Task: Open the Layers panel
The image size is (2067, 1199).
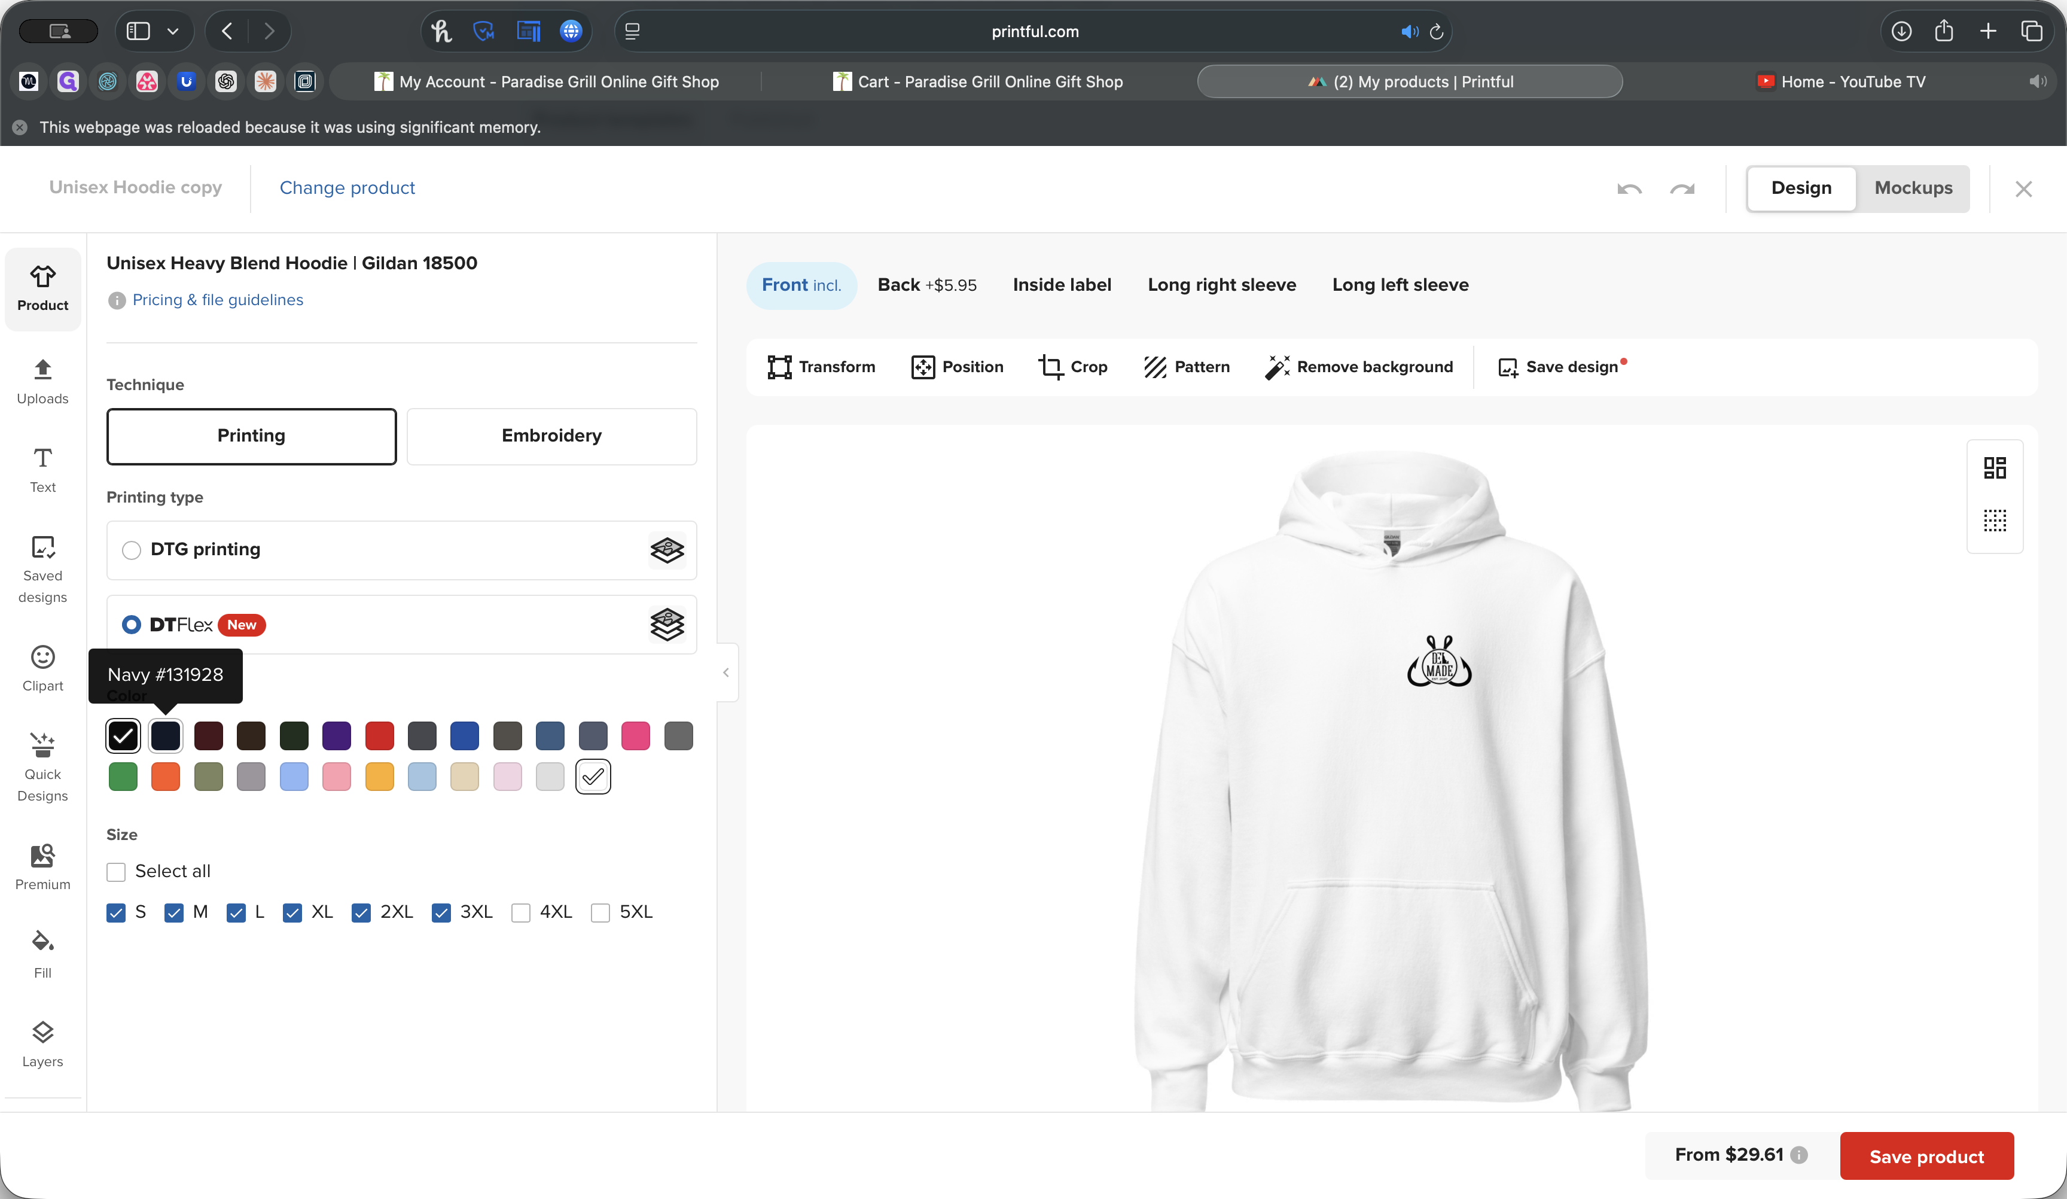Action: (42, 1044)
